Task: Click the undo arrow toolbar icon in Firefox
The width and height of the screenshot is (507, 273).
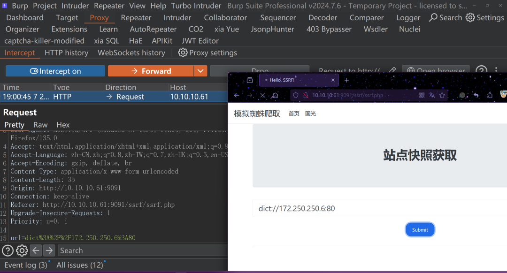Action: [x=476, y=95]
